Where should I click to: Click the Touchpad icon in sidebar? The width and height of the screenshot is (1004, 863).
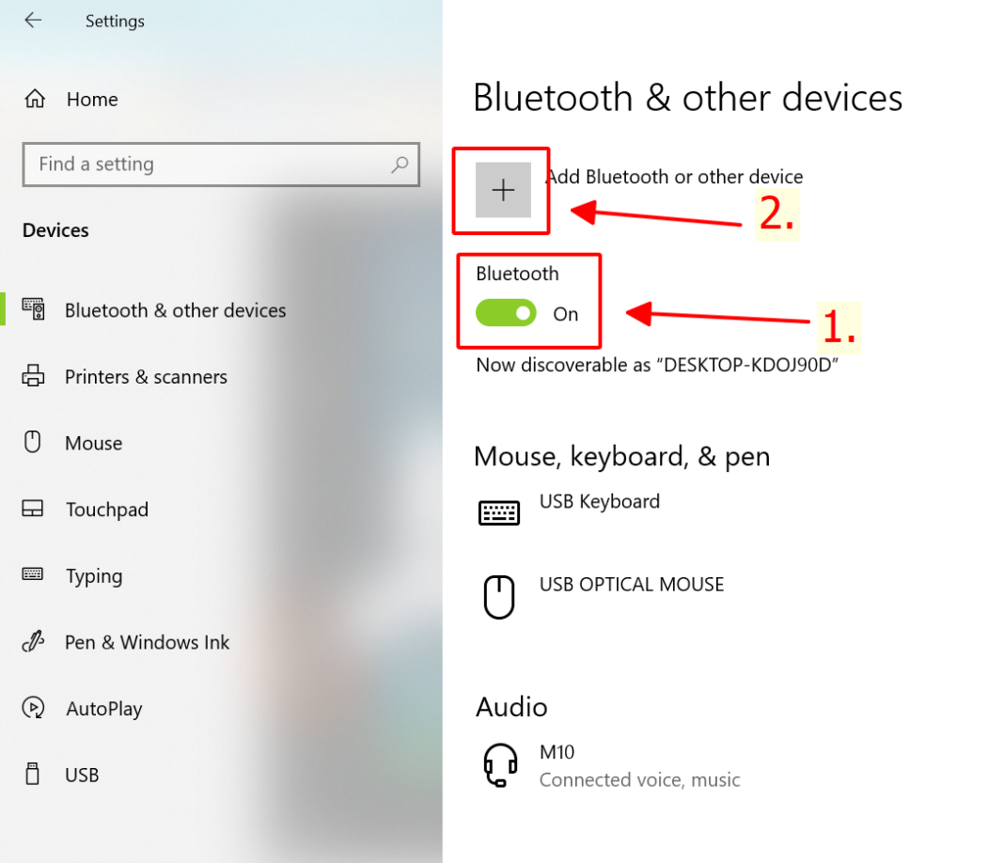33,510
